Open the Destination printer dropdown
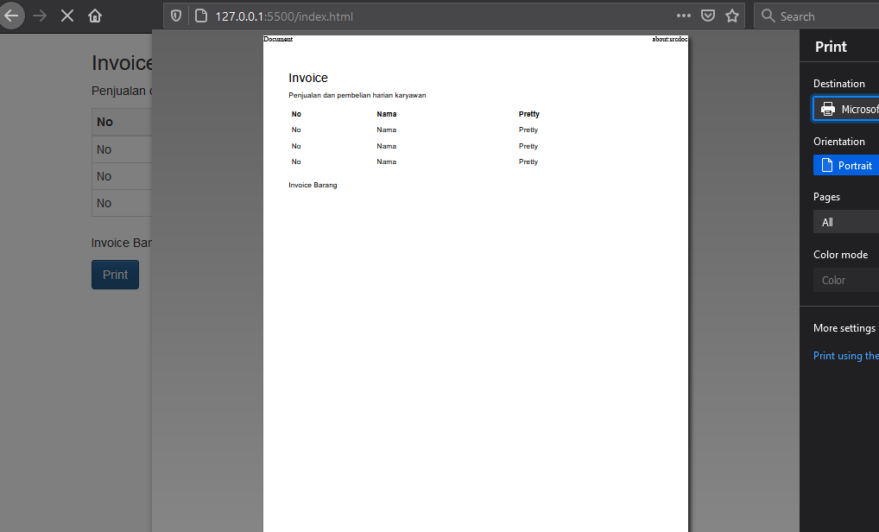 (x=855, y=109)
